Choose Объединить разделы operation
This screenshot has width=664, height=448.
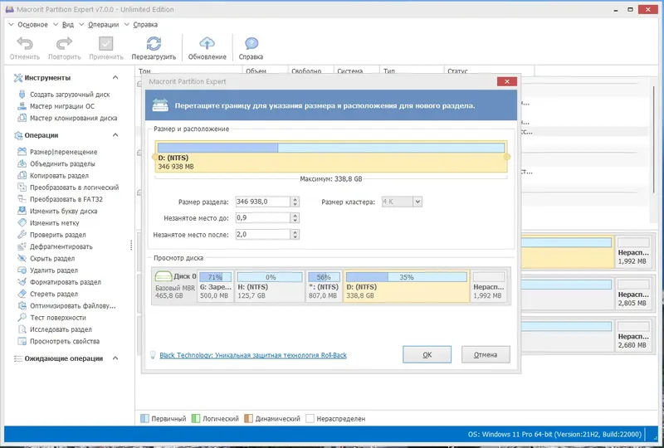coord(62,164)
